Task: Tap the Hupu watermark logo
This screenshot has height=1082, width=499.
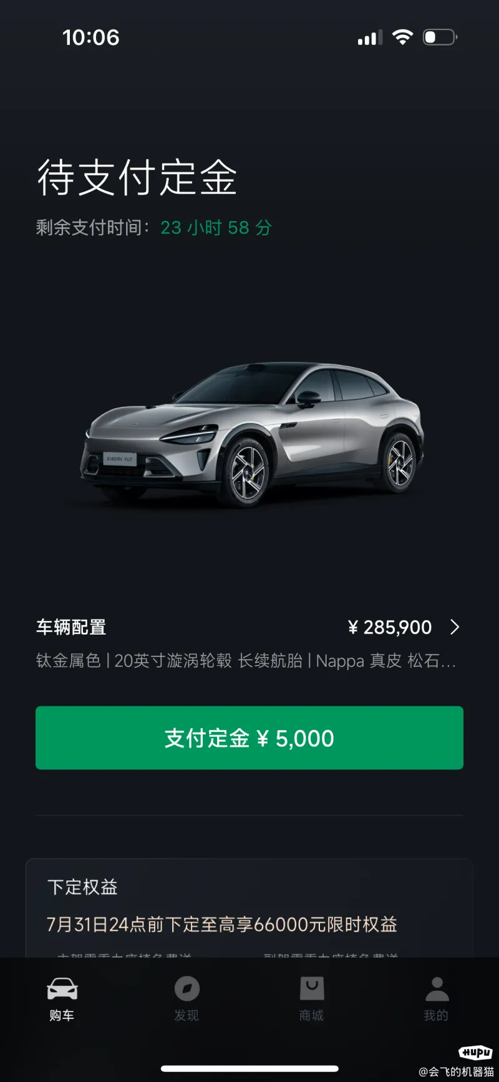Action: tap(475, 1053)
